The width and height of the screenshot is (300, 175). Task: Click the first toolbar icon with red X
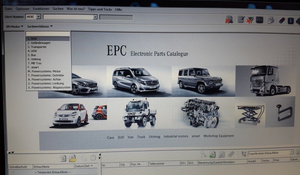pos(230,20)
